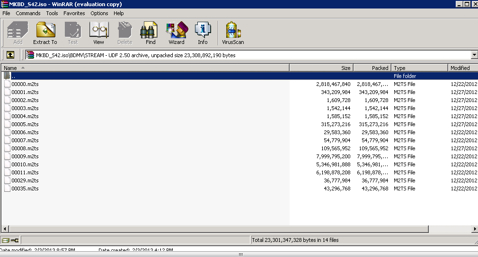Sort files by Name column header
Image resolution: width=478 pixels, height=257 pixels.
(x=145, y=68)
